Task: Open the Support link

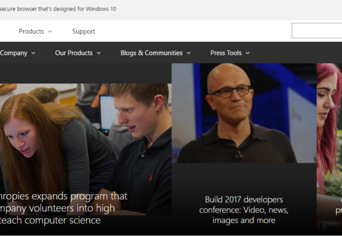Action: 84,31
